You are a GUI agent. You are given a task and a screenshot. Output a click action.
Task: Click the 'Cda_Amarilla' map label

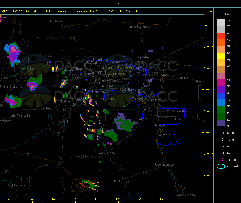coord(20,116)
